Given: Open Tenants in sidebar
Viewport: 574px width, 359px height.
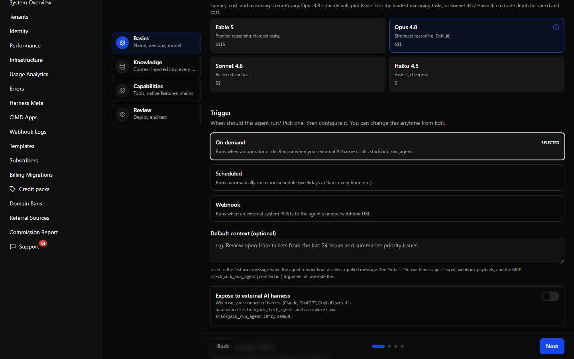Looking at the screenshot, I should point(19,17).
